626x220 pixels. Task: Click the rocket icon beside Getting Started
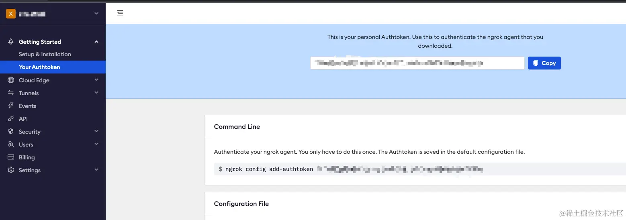point(11,42)
